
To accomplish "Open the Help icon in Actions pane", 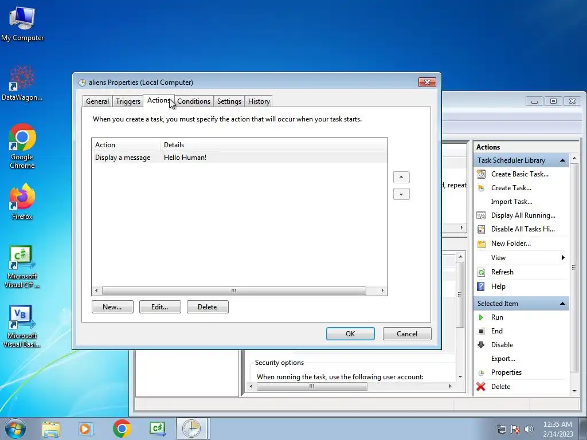I will click(481, 286).
